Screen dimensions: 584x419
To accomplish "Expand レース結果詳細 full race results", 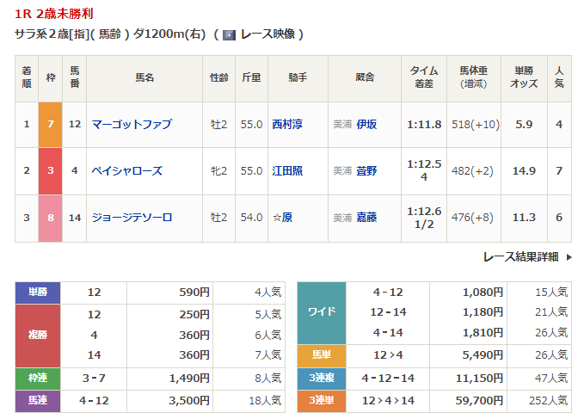I will [520, 256].
